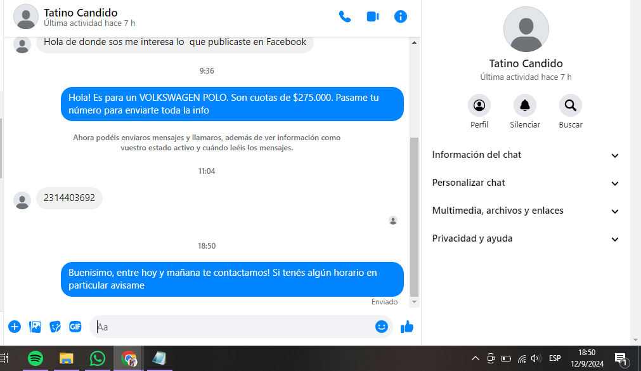Start a voice call with Tatino Candido

[x=345, y=17]
